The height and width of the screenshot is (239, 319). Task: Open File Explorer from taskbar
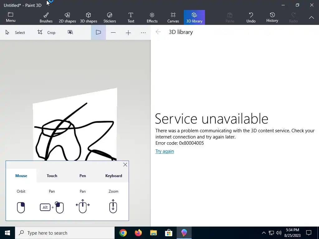153,233
